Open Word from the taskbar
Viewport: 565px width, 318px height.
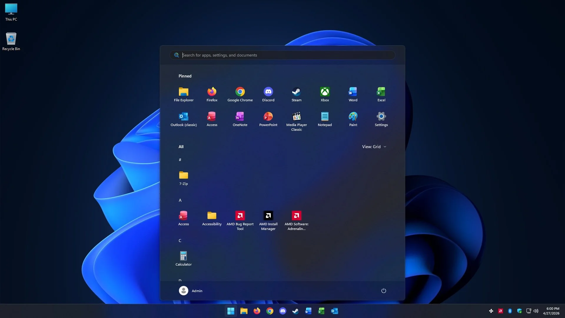tap(309, 311)
